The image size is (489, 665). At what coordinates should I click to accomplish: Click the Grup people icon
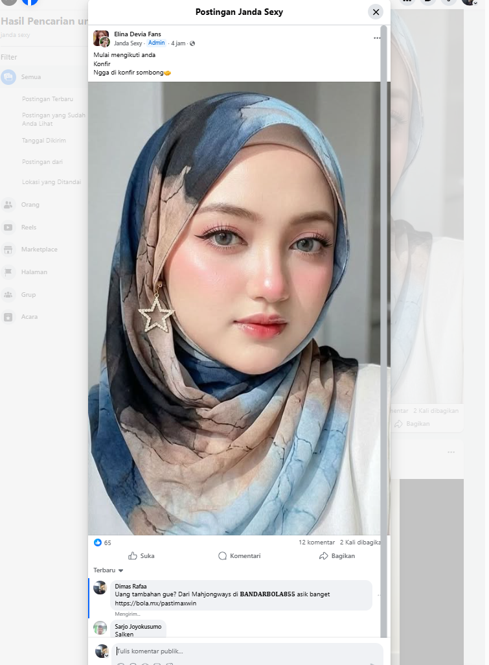tap(8, 295)
